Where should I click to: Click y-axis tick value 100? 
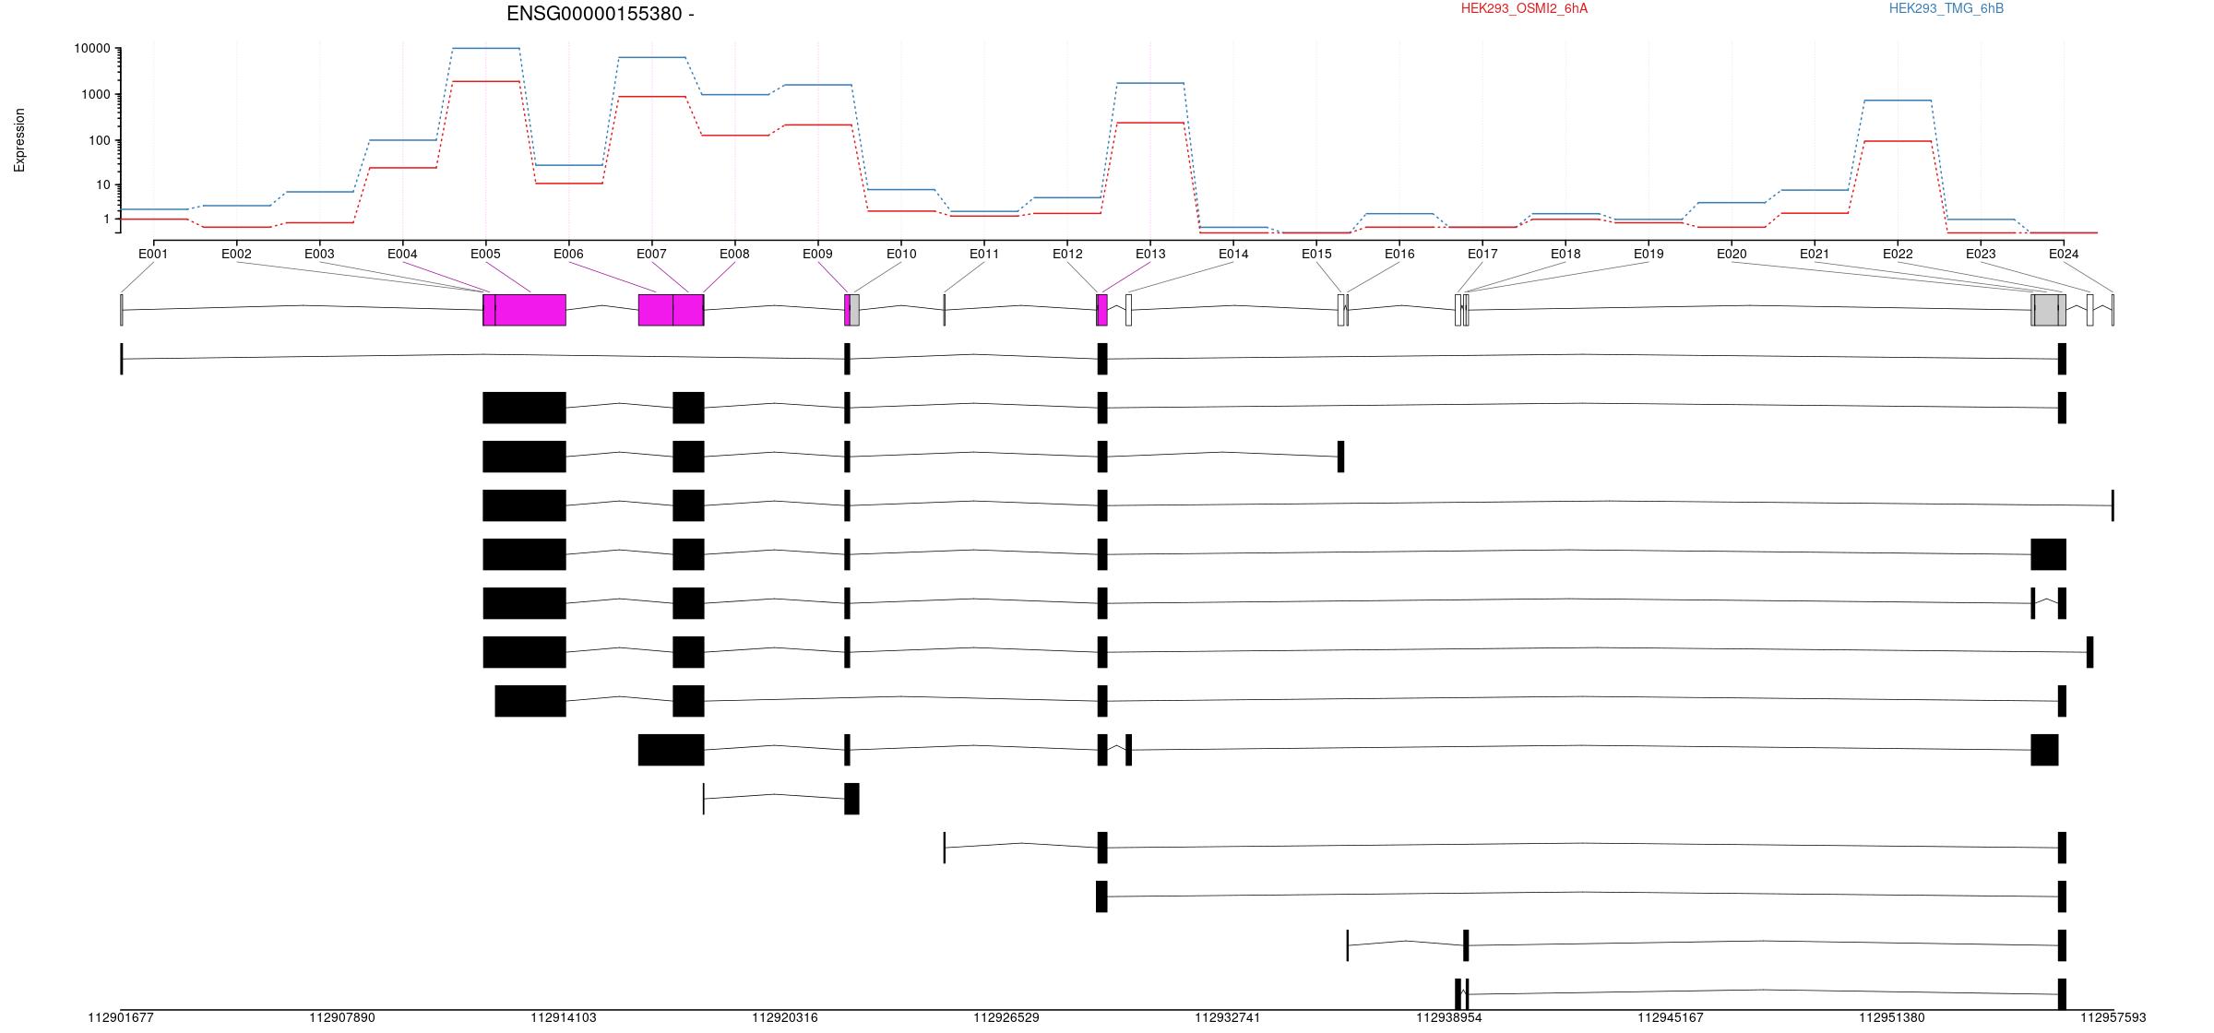(100, 141)
